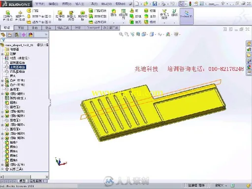Image resolution: width=252 pixels, height=189 pixels.
Task: Toggle the Instant3D button
Action: [187, 16]
